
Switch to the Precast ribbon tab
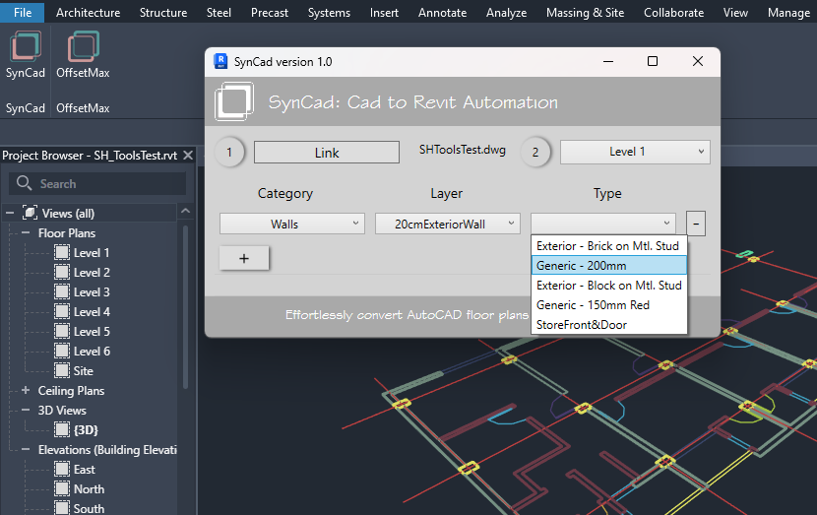coord(270,13)
